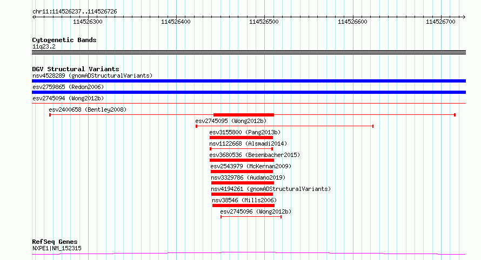Viewport: 481px width, 260px height.
Task: Open variant nsv4528289 (gnomADStructuralVariants) label
Action: tap(92, 76)
